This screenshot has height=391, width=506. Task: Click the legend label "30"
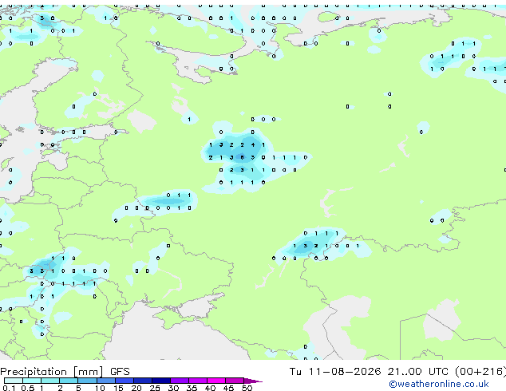point(173,388)
